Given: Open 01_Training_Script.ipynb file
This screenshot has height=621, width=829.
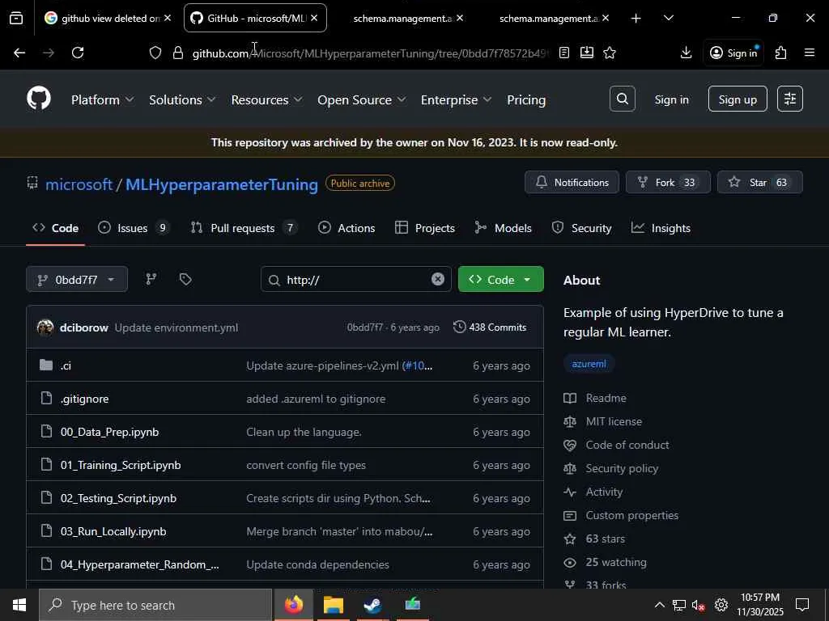Looking at the screenshot, I should (121, 465).
